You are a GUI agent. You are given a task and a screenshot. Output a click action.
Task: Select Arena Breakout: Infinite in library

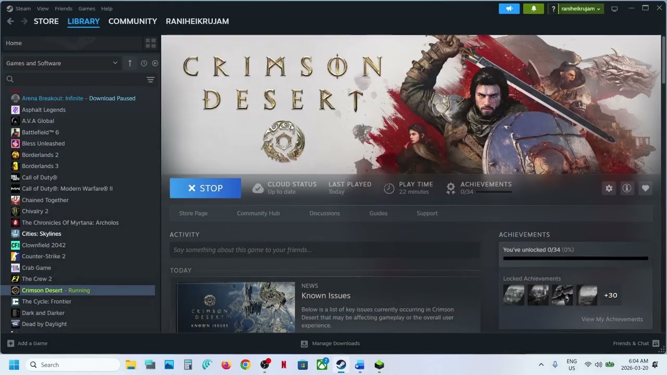point(79,98)
